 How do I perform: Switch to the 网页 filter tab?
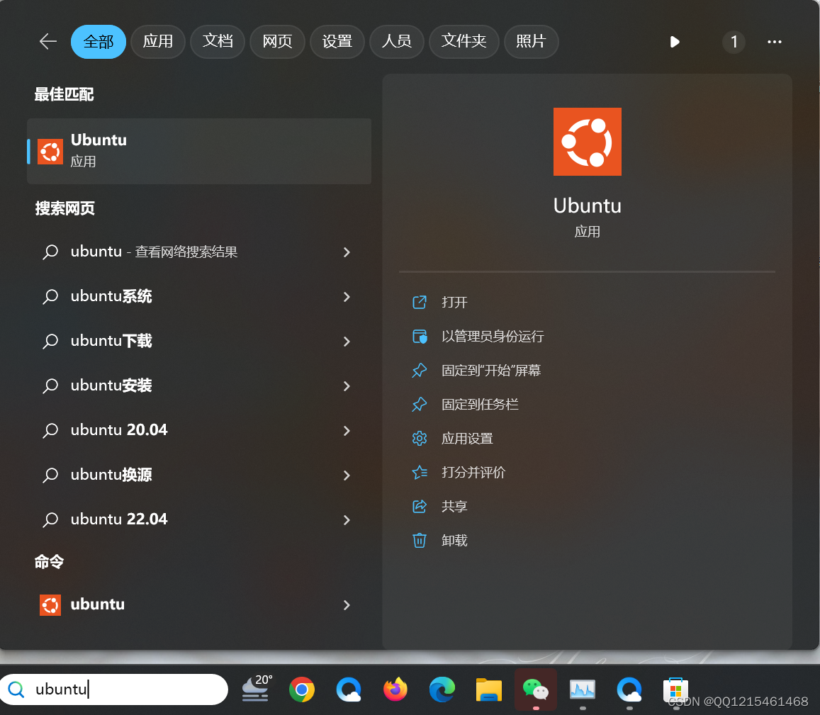pos(277,41)
